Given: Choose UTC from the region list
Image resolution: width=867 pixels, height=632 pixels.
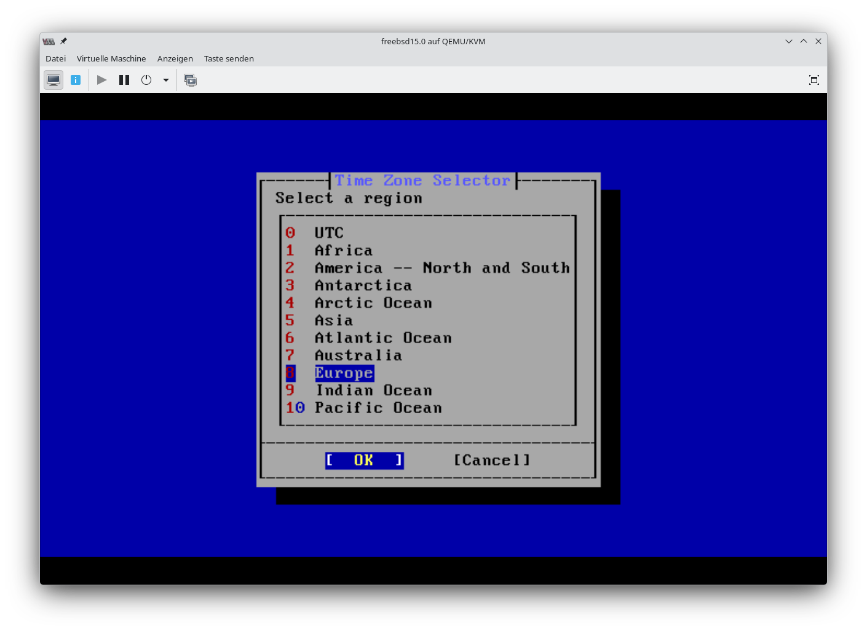Looking at the screenshot, I should pos(329,233).
